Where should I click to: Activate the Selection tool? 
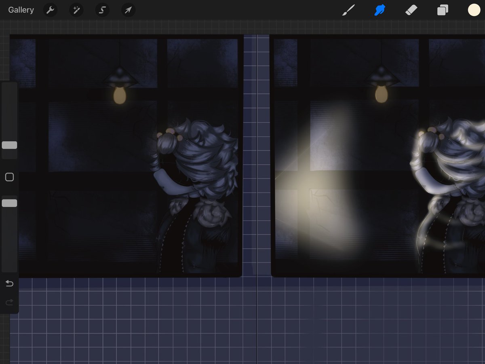[x=102, y=10]
